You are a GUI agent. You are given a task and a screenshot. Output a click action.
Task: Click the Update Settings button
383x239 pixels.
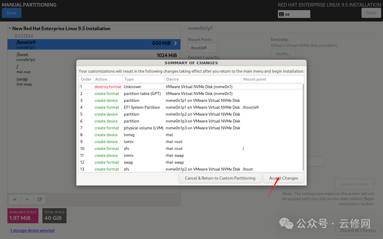coord(355,184)
